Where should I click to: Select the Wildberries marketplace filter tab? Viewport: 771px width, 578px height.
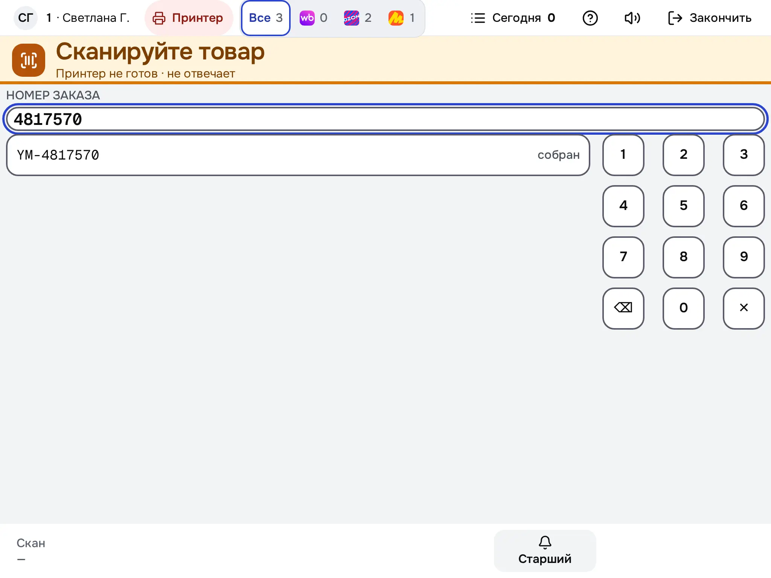point(313,18)
